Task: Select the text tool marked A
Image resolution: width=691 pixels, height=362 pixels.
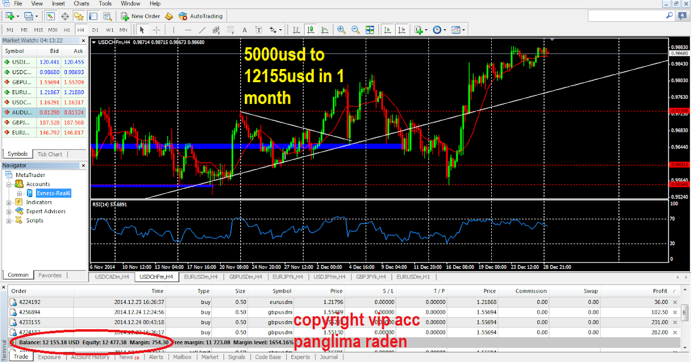Action: tap(244, 30)
